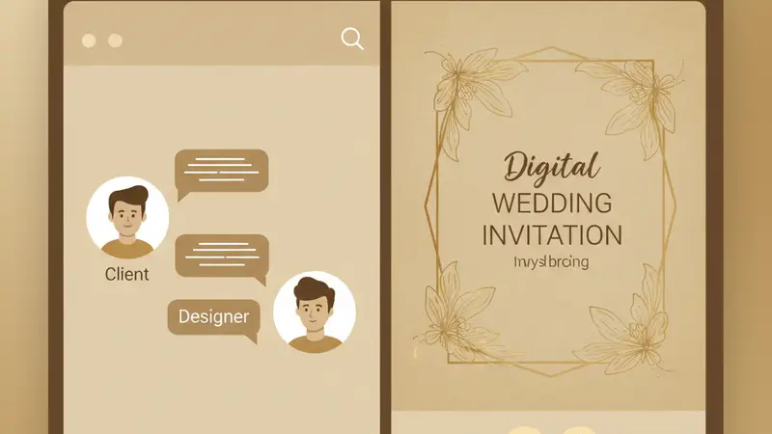
Task: Select the Client avatar picture
Action: click(127, 218)
